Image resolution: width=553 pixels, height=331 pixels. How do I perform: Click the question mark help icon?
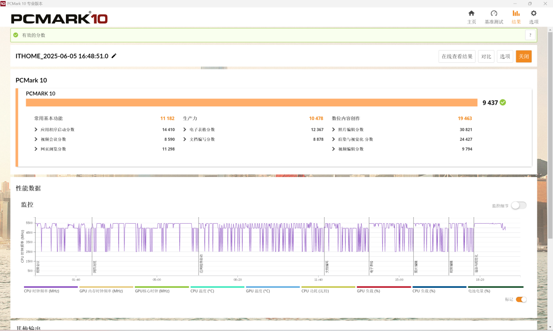point(530,35)
